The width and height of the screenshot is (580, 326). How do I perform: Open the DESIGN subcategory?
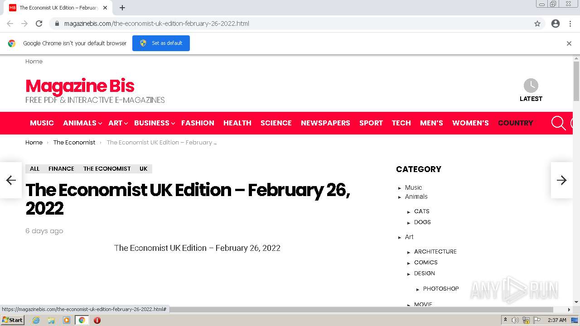425,273
